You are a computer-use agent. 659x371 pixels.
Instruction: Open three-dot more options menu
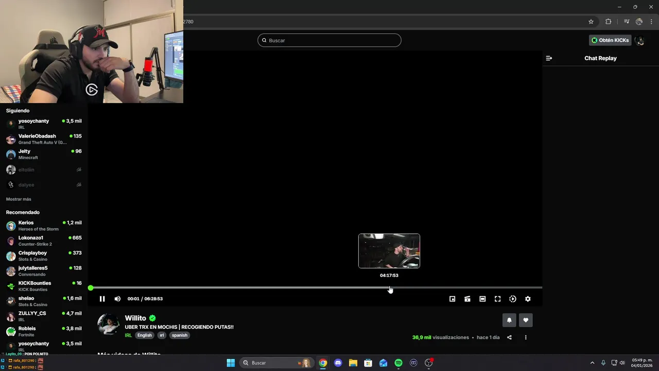[x=526, y=338]
